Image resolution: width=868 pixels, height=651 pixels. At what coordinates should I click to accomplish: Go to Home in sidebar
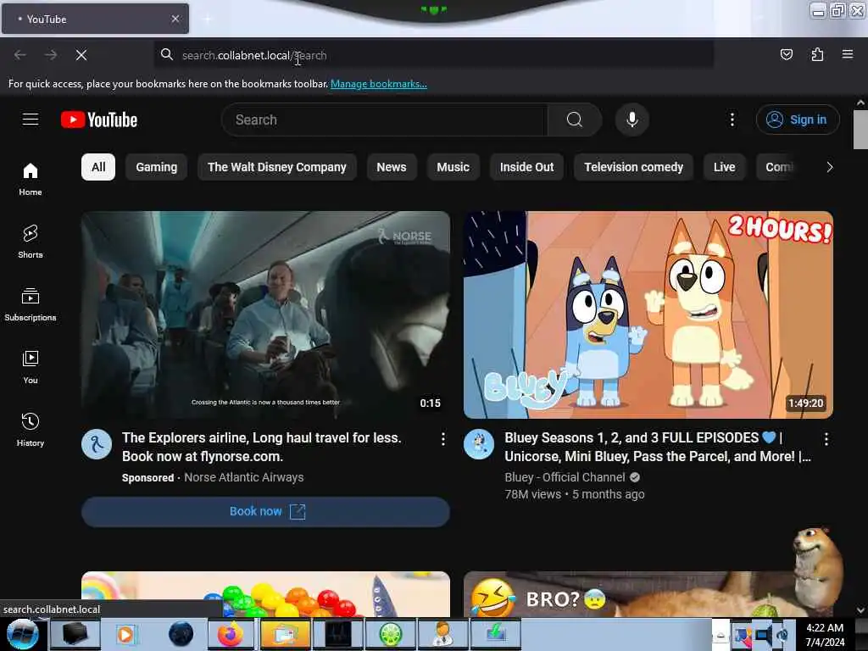pos(31,180)
